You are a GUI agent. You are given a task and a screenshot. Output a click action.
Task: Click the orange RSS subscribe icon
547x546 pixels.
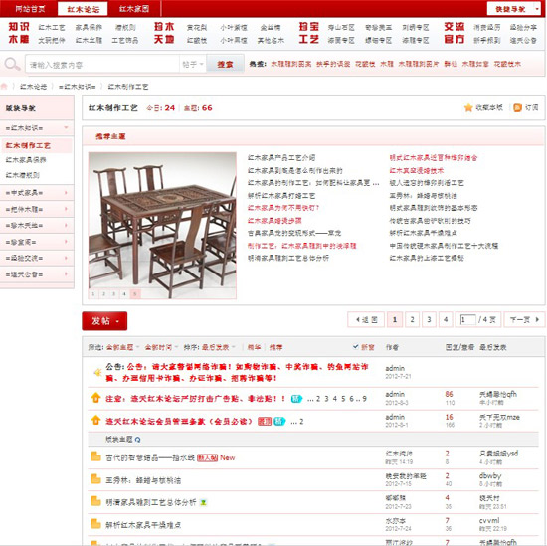(517, 107)
